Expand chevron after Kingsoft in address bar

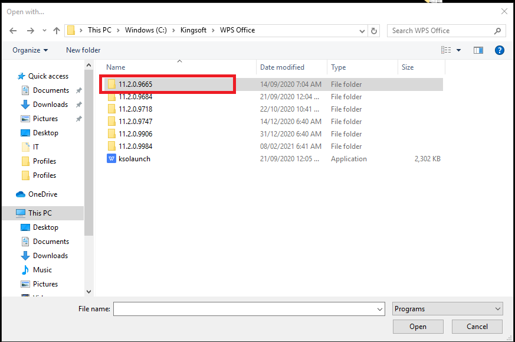[x=213, y=30]
